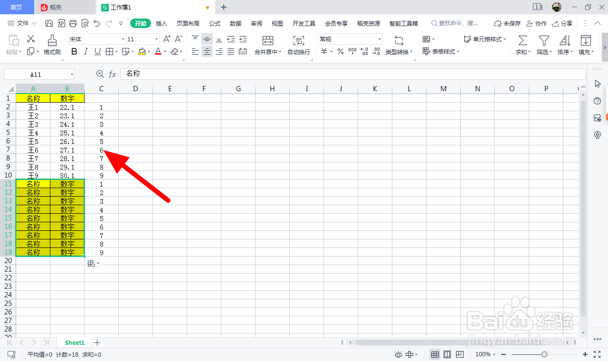The width and height of the screenshot is (608, 361).
Task: Click the Cut scissors icon
Action: (x=31, y=39)
